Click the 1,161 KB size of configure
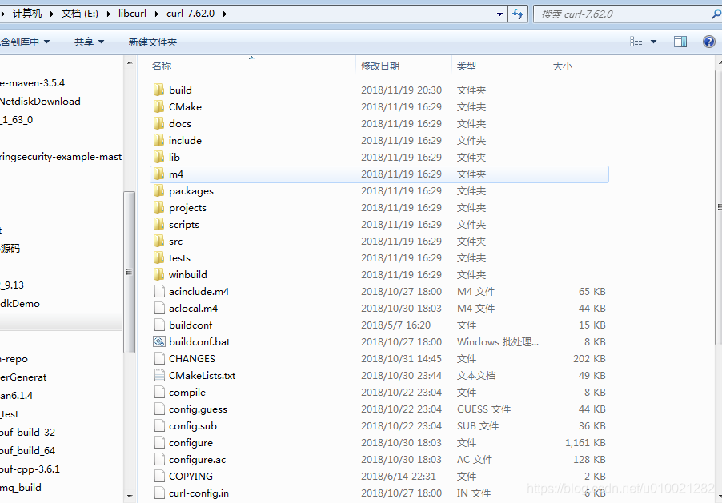The width and height of the screenshot is (722, 503). click(x=585, y=443)
